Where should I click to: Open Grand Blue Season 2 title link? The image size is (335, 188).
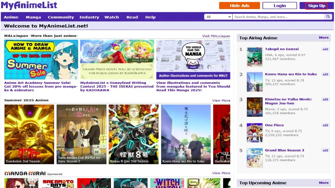[285, 150]
